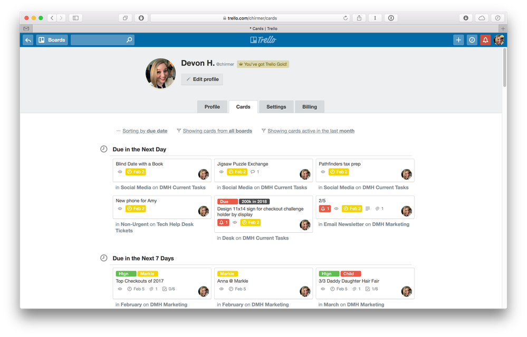
Task: Click red notification badge on 2/5 card
Action: pyautogui.click(x=324, y=209)
